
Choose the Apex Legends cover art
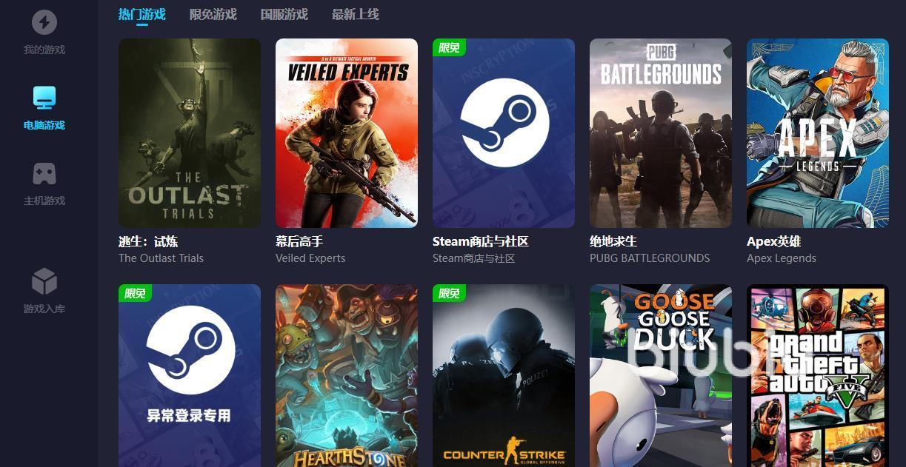tap(818, 133)
